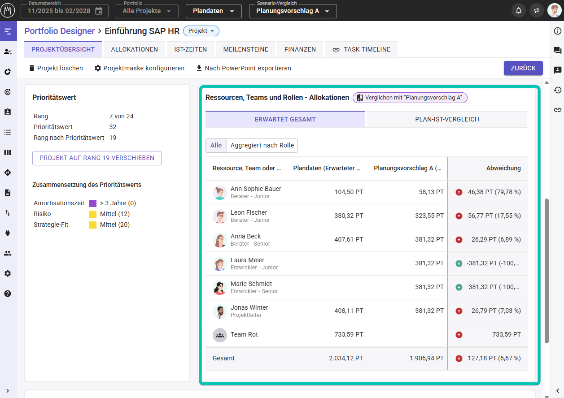Open the info icon in right sidebar

point(557,31)
